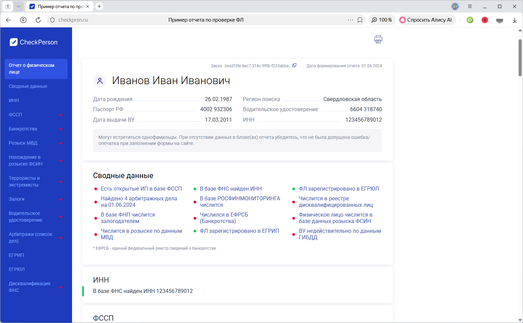The image size is (523, 323).
Task: Open link Найдено 4 арбитражных дела
Action: click(139, 201)
